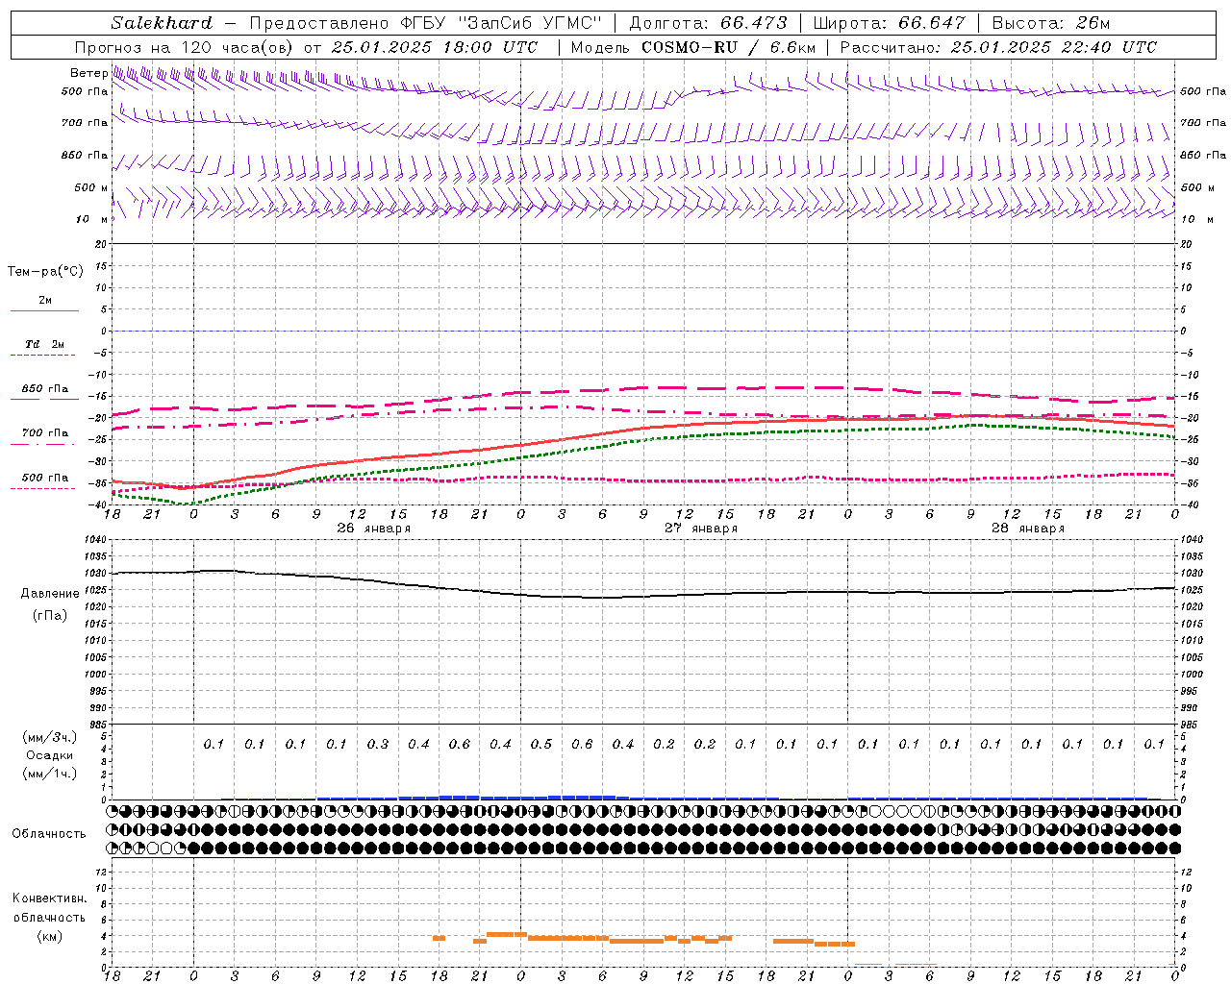Click the 25.01.2025 18:00 UTC forecast start time
The image size is (1231, 984).
435,47
